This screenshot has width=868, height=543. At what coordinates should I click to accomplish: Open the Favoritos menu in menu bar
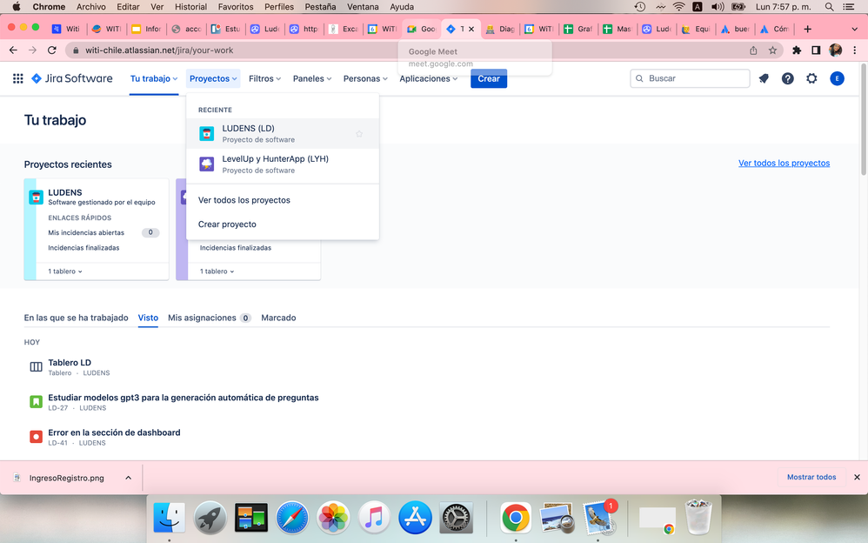pos(236,7)
